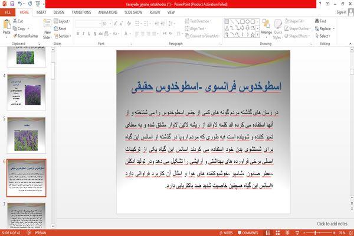
Task: Expand the Shape Outline dropdown
Action: point(297,28)
